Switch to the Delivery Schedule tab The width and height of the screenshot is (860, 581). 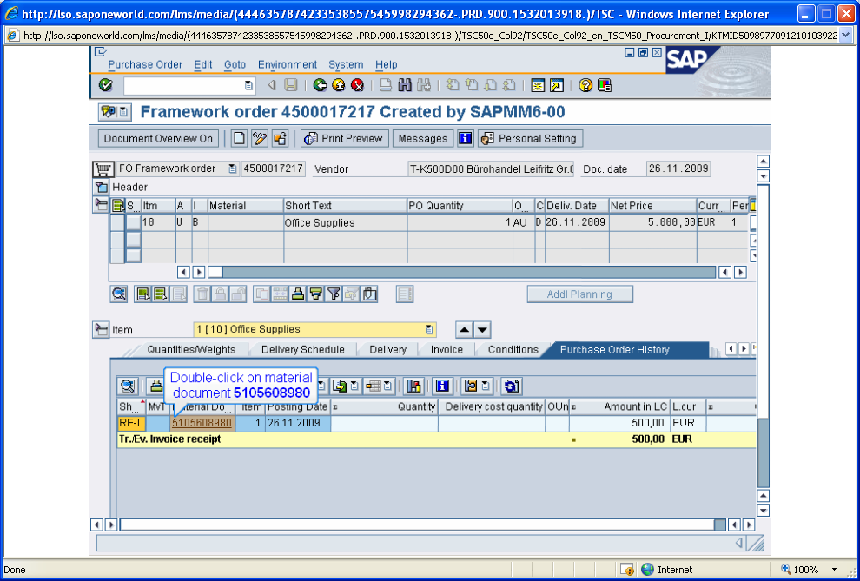(303, 350)
